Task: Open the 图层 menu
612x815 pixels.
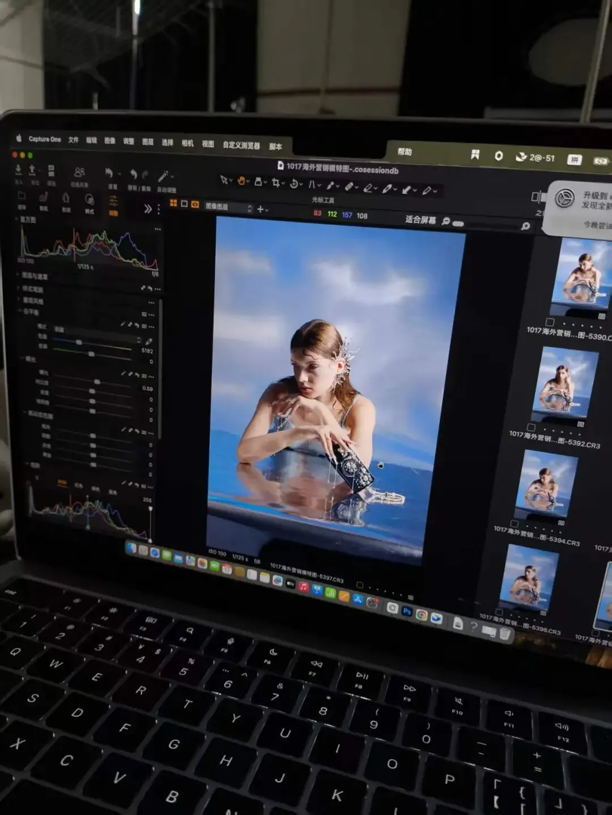Action: [148, 142]
